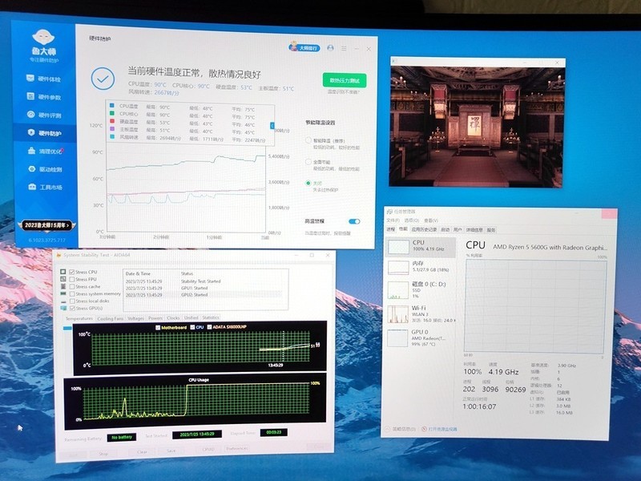Enable the Stress cache checkbox
Screen dimensions: 641x481
click(72, 286)
